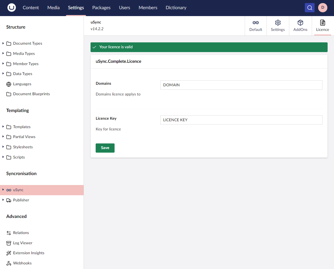This screenshot has width=334, height=269.
Task: Click the Relations arrows icon
Action: pyautogui.click(x=9, y=233)
